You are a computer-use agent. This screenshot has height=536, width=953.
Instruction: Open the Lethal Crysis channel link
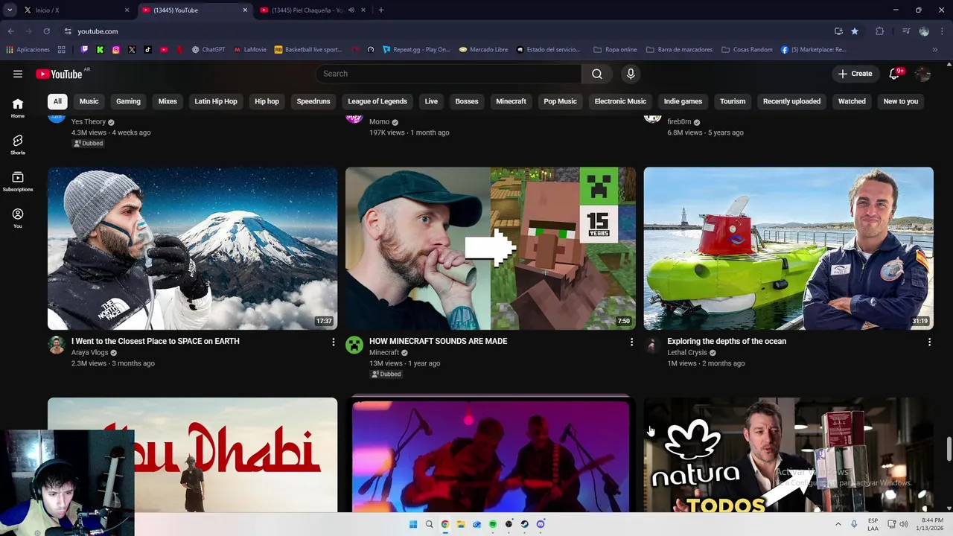[686, 353]
